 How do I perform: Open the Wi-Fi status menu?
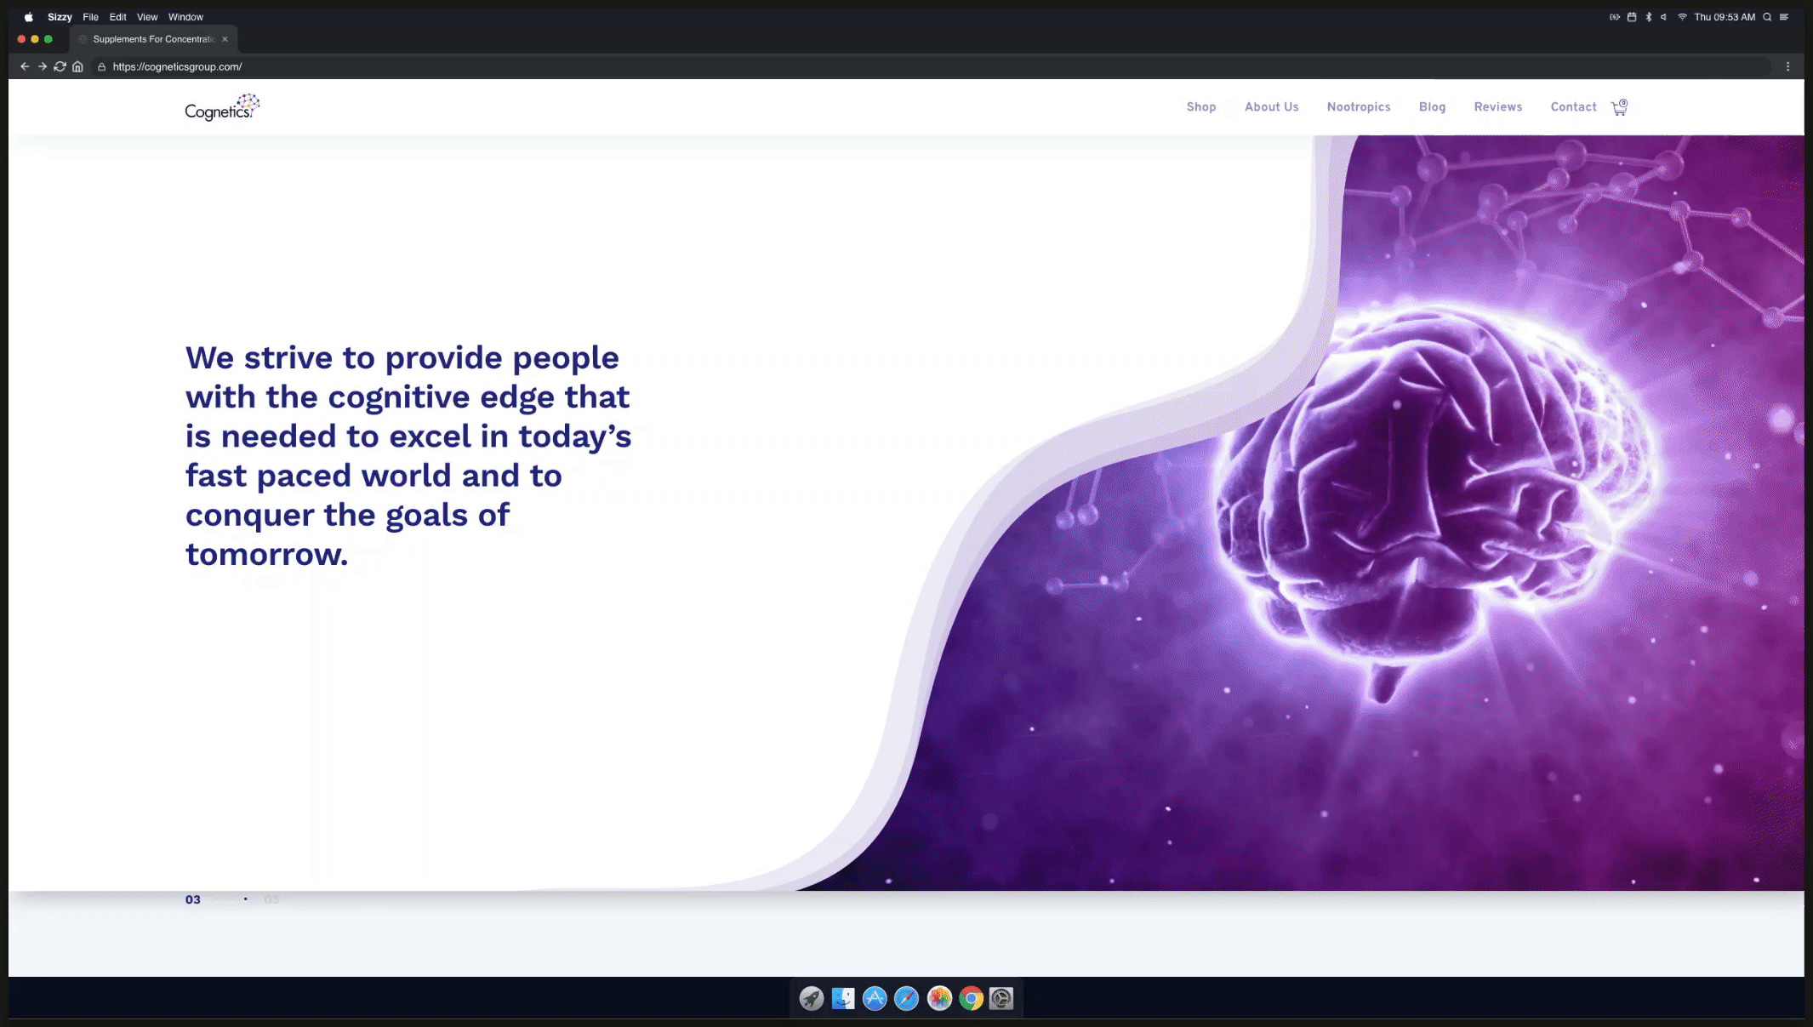pos(1682,17)
